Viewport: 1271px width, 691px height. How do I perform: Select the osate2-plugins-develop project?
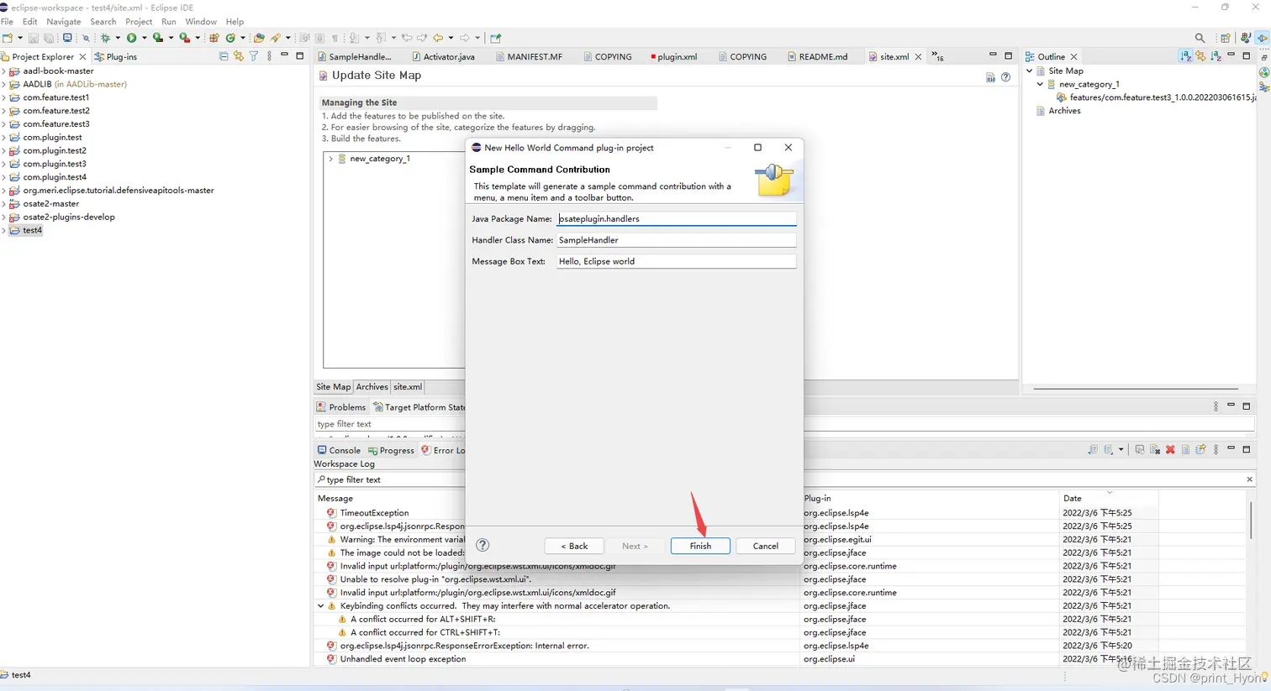(69, 217)
